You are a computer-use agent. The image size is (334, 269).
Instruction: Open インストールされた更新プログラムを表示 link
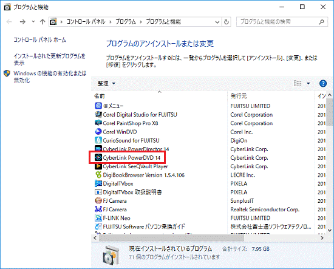49,60
